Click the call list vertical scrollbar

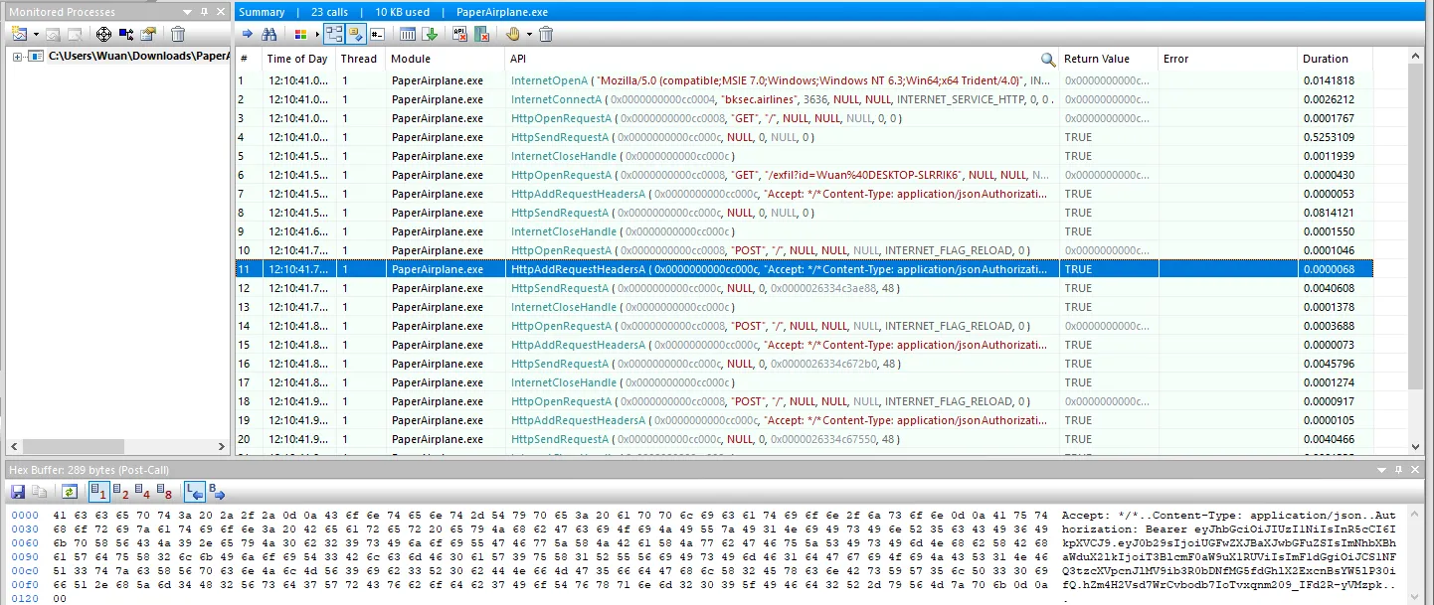pyautogui.click(x=1416, y=248)
